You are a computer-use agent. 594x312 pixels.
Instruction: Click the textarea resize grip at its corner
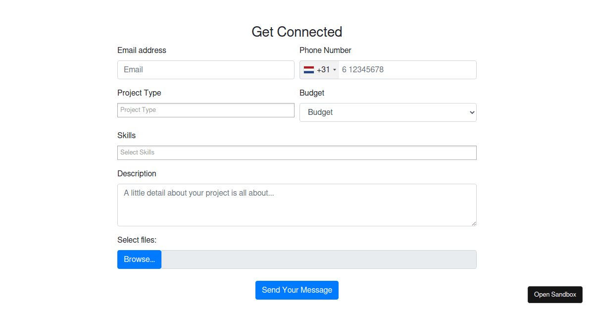point(474,224)
